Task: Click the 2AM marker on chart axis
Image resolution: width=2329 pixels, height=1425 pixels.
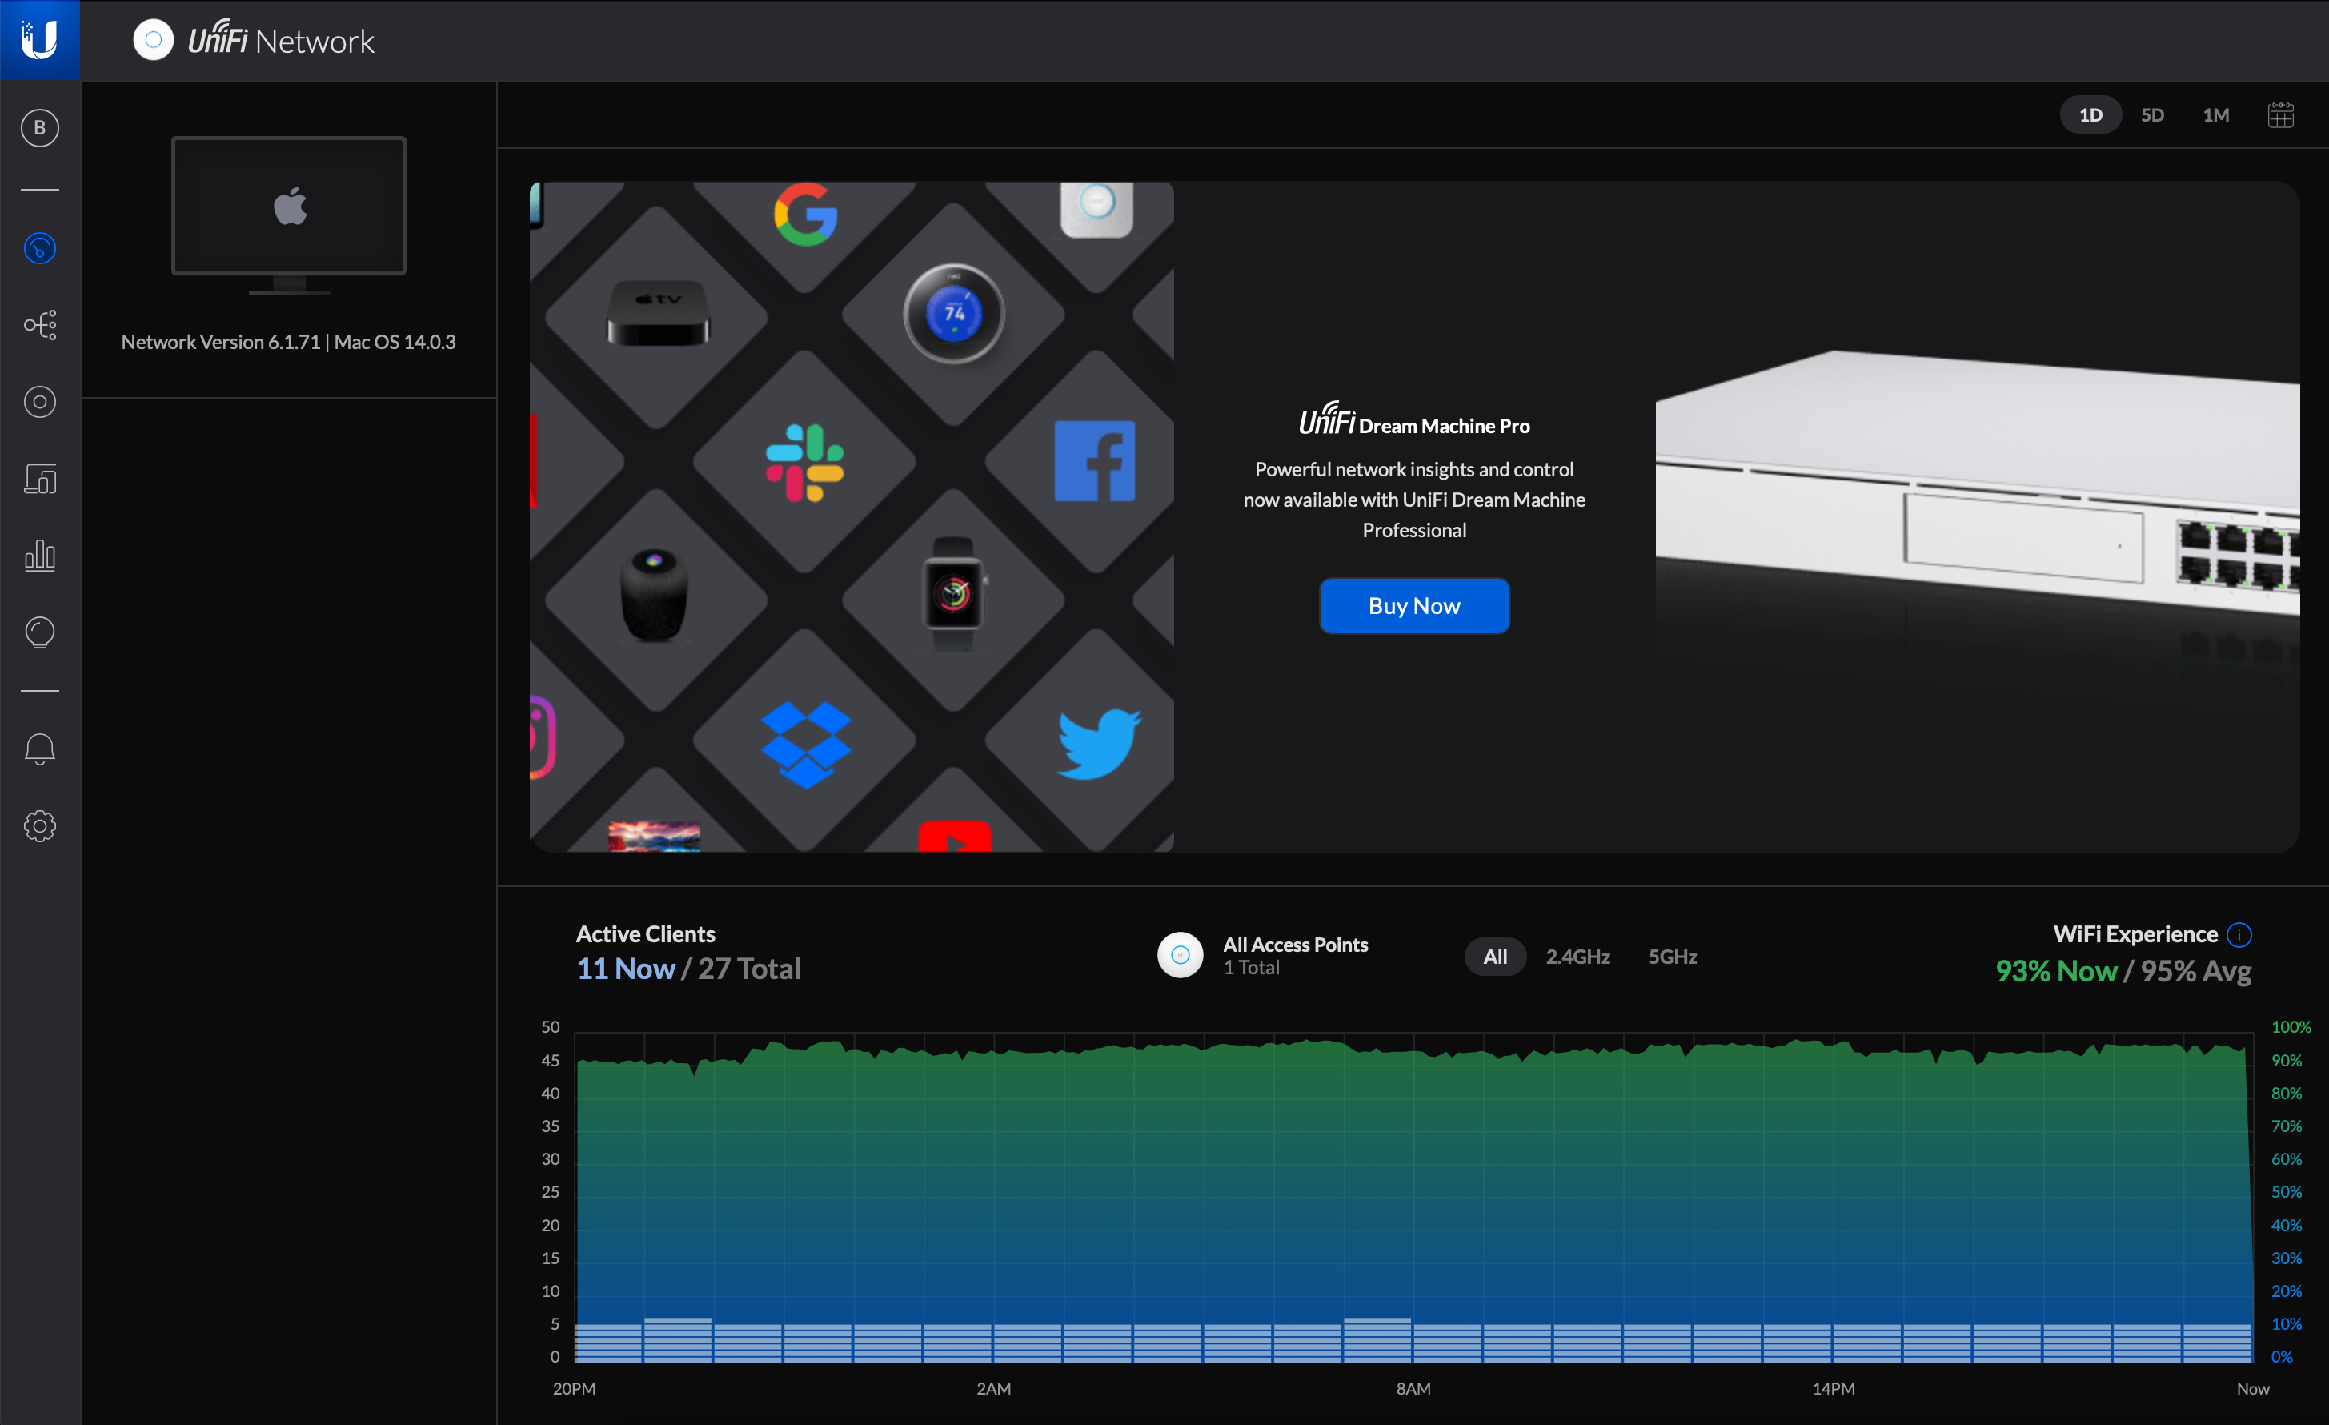Action: pos(993,1388)
